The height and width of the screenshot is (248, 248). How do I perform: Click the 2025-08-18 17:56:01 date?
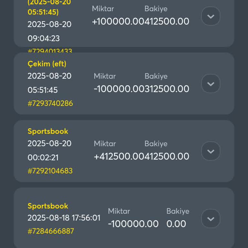click(x=64, y=218)
